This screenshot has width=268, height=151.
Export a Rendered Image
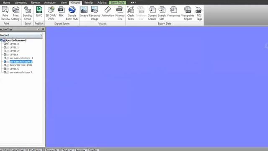click(x=95, y=13)
